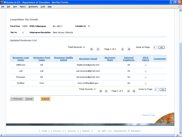Go to next page in top pager

pos(122,49)
